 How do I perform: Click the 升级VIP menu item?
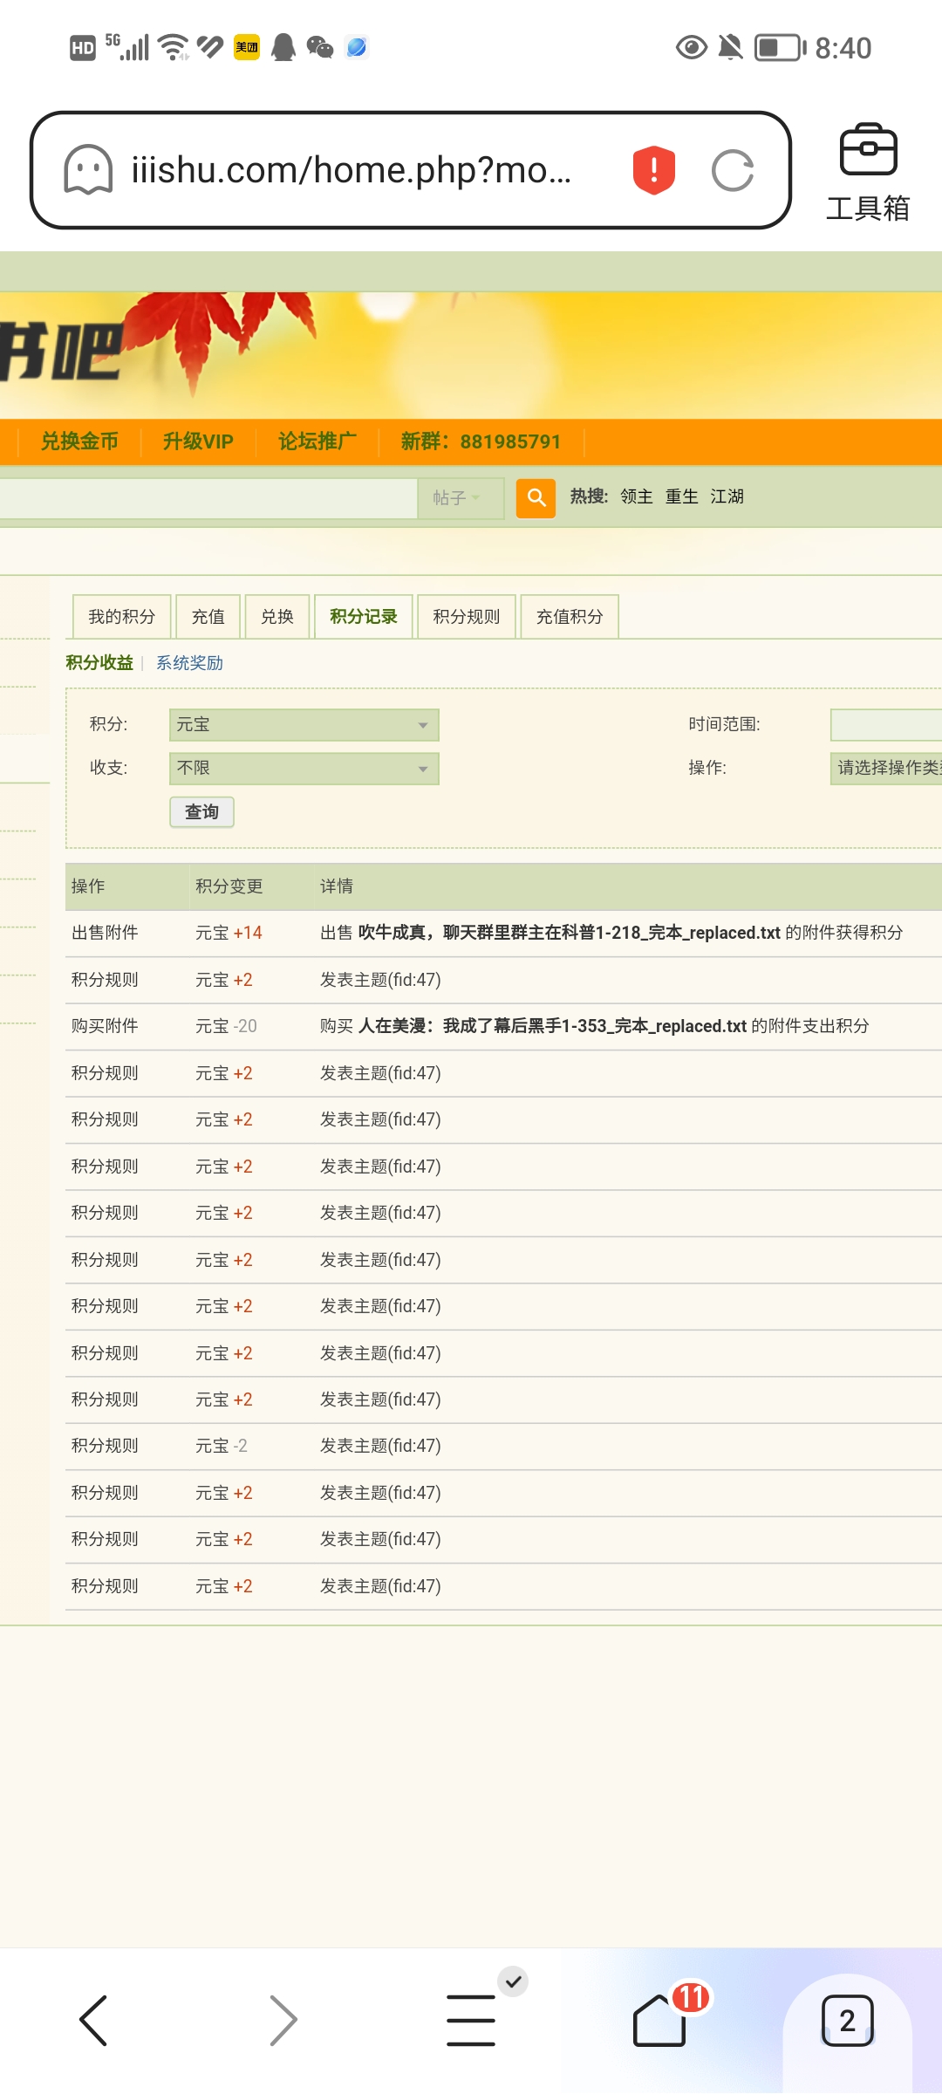click(198, 441)
